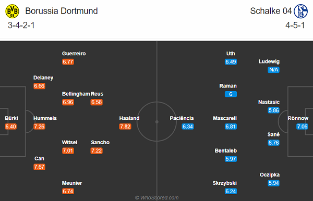
Task: Click Rönnow's 7.06 rating badge
Action: click(302, 127)
